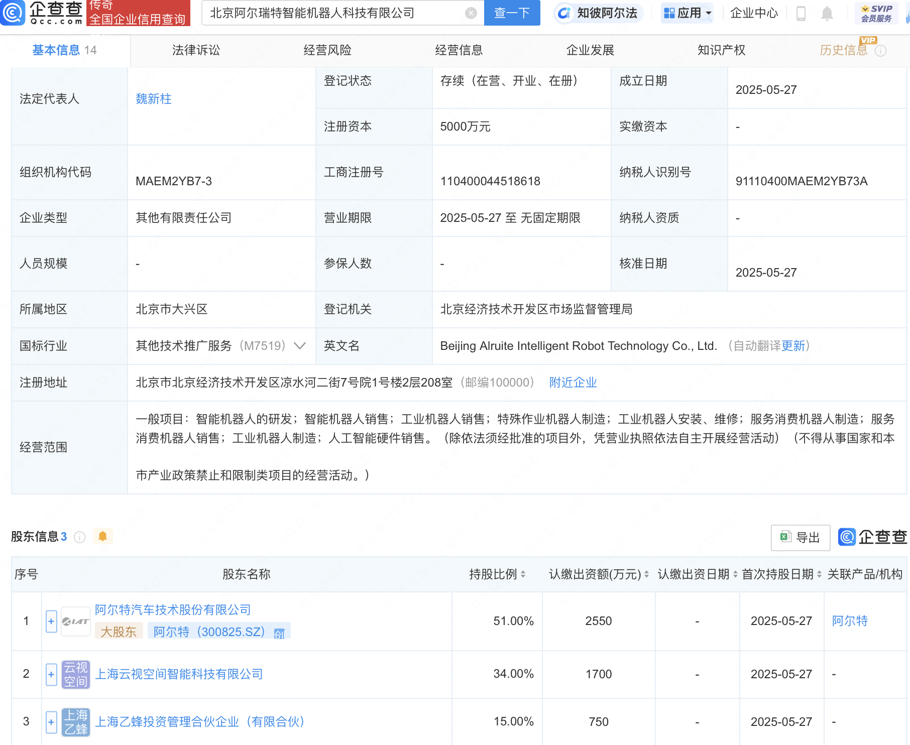The width and height of the screenshot is (910, 745).
Task: Click the shareholder alert bell icon
Action: 103,536
